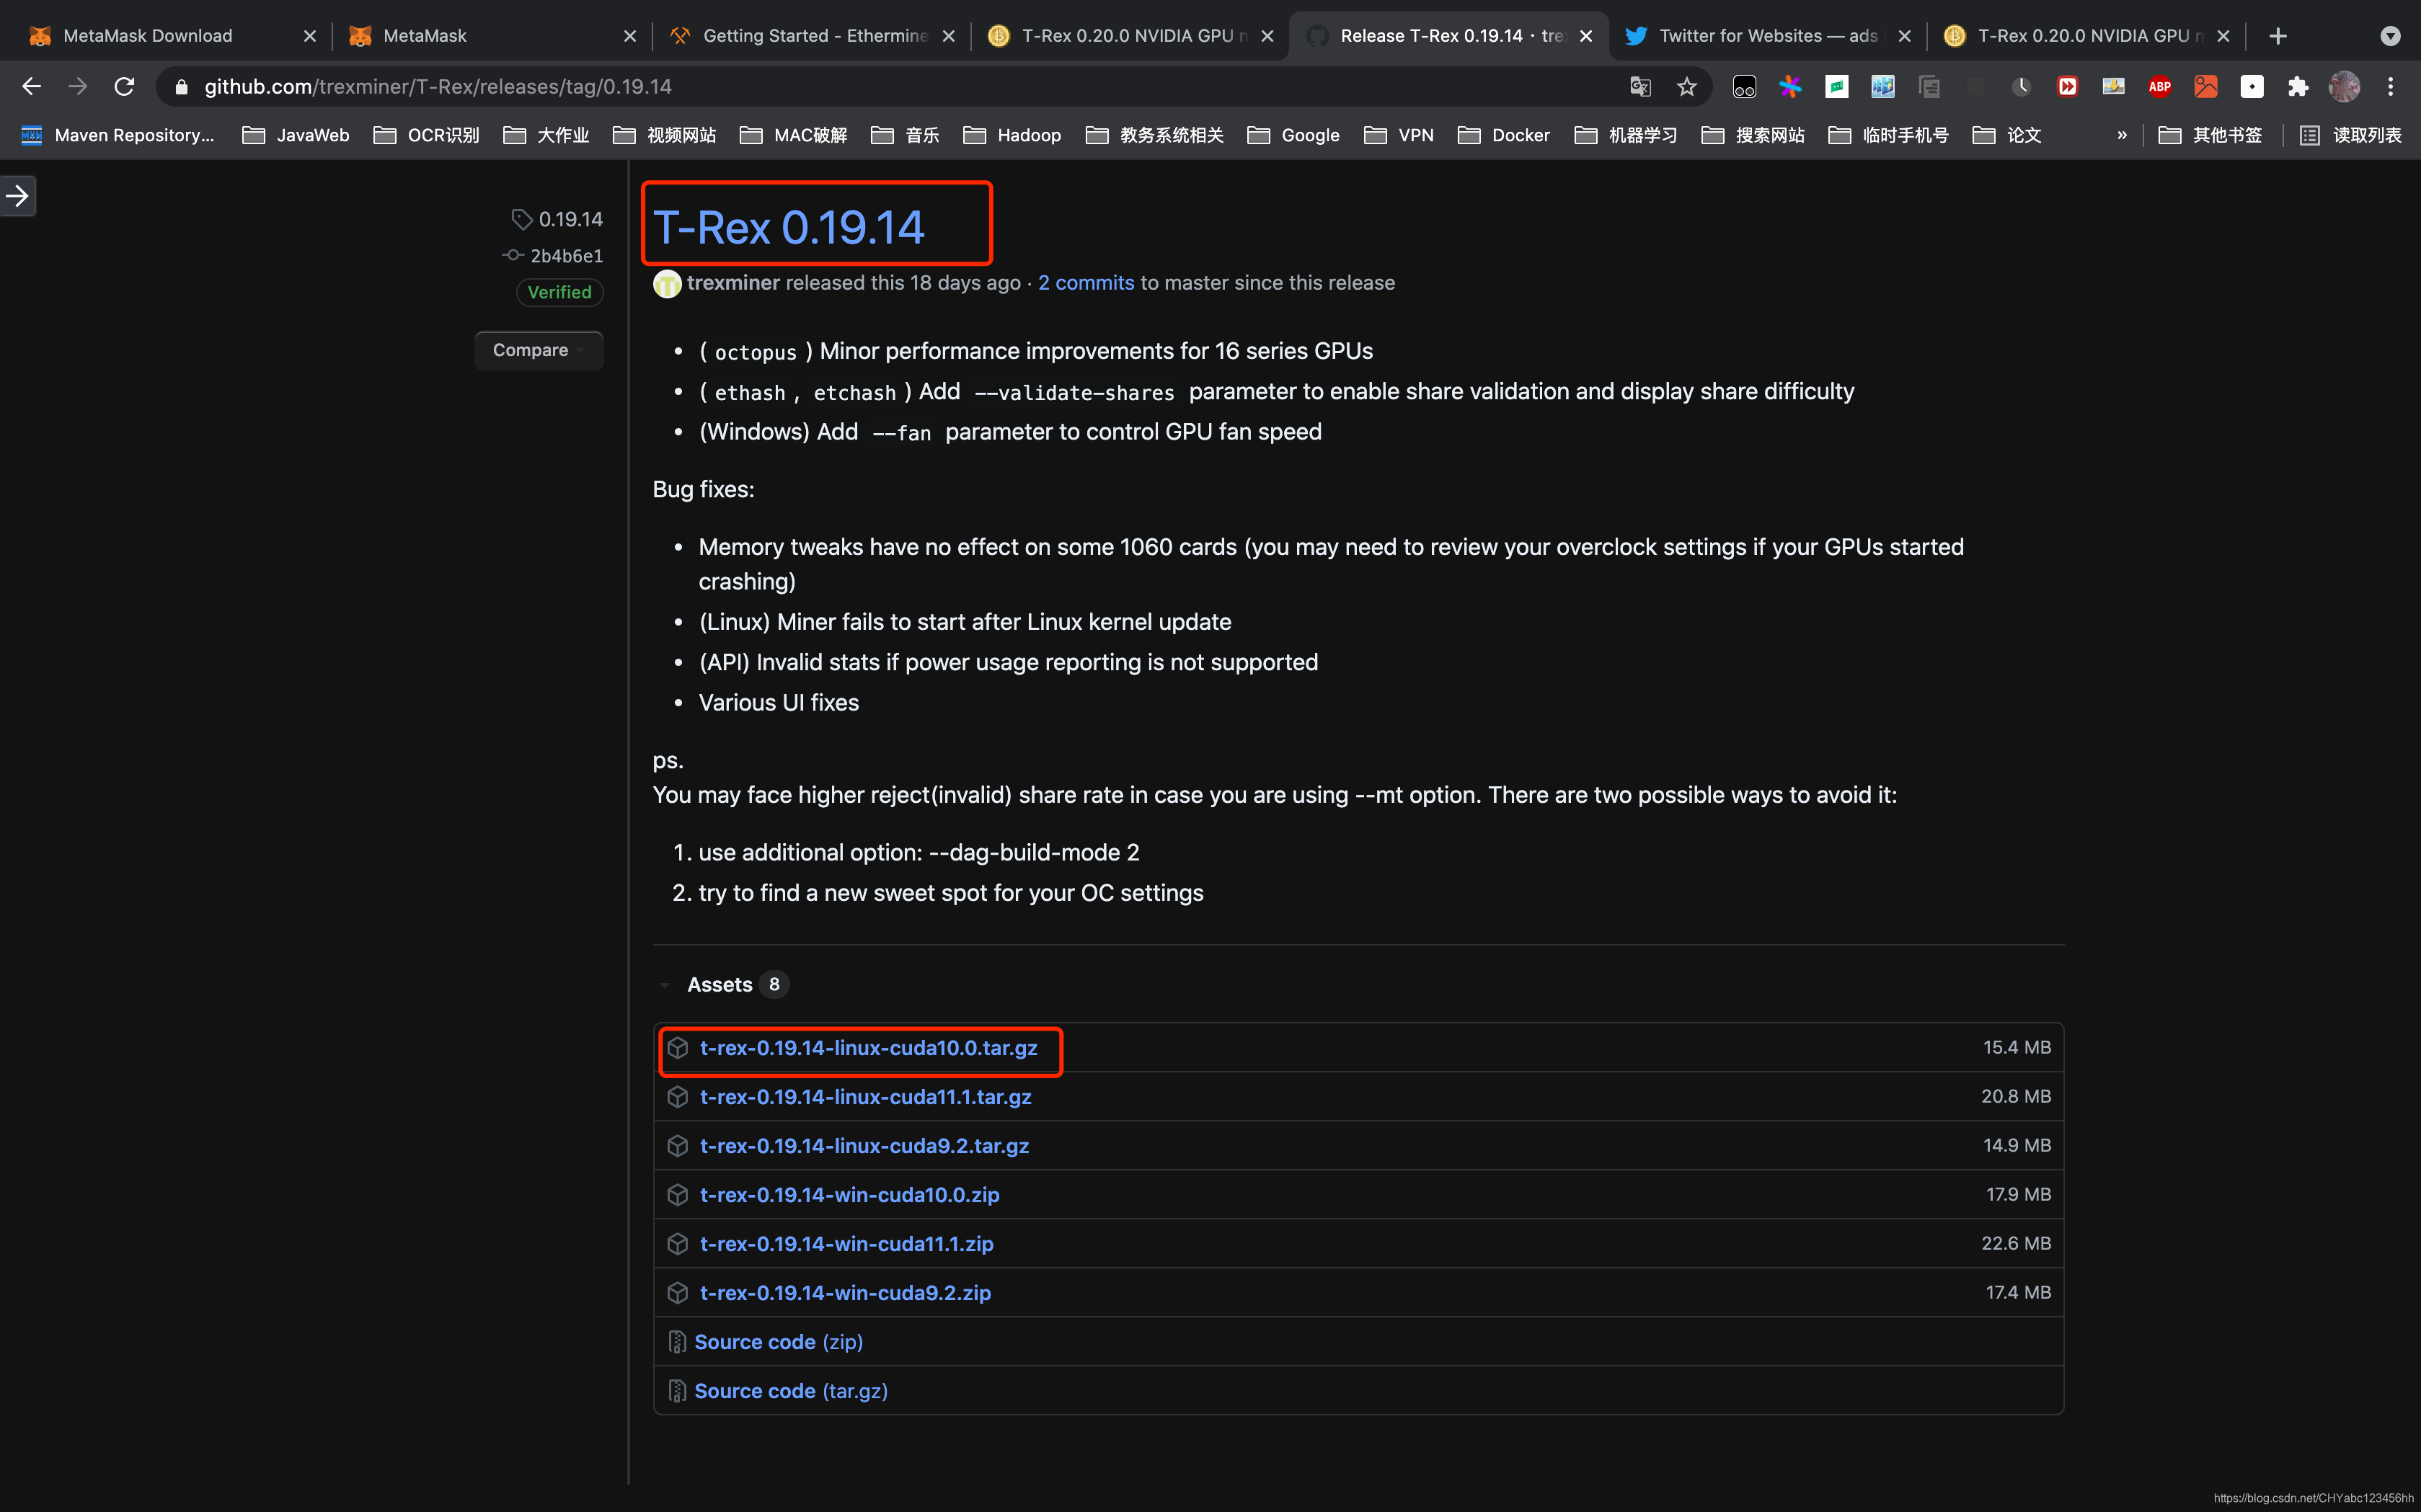Open the tab search dropdown arrow

[2390, 36]
